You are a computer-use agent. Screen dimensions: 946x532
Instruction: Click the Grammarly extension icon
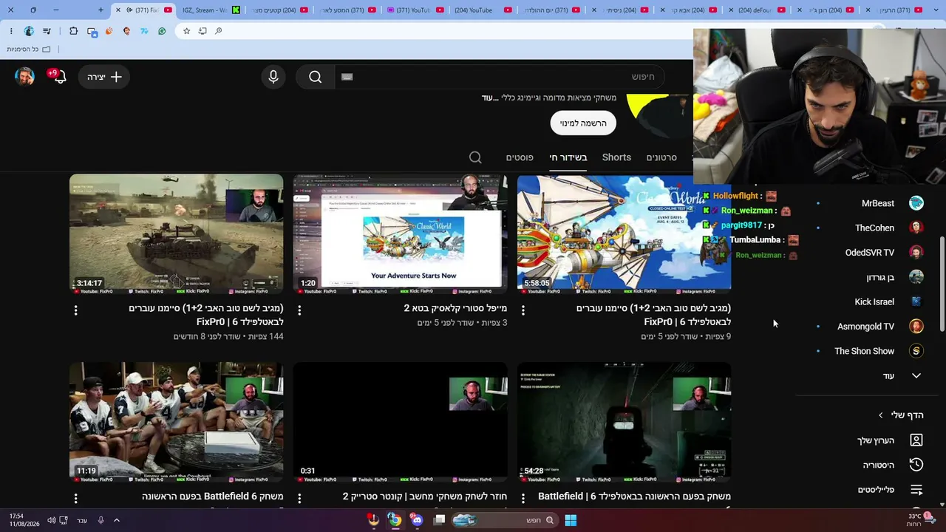coord(162,31)
